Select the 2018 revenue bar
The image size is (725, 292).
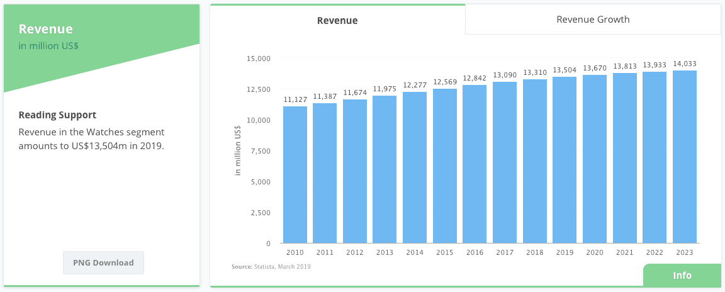pyautogui.click(x=535, y=161)
